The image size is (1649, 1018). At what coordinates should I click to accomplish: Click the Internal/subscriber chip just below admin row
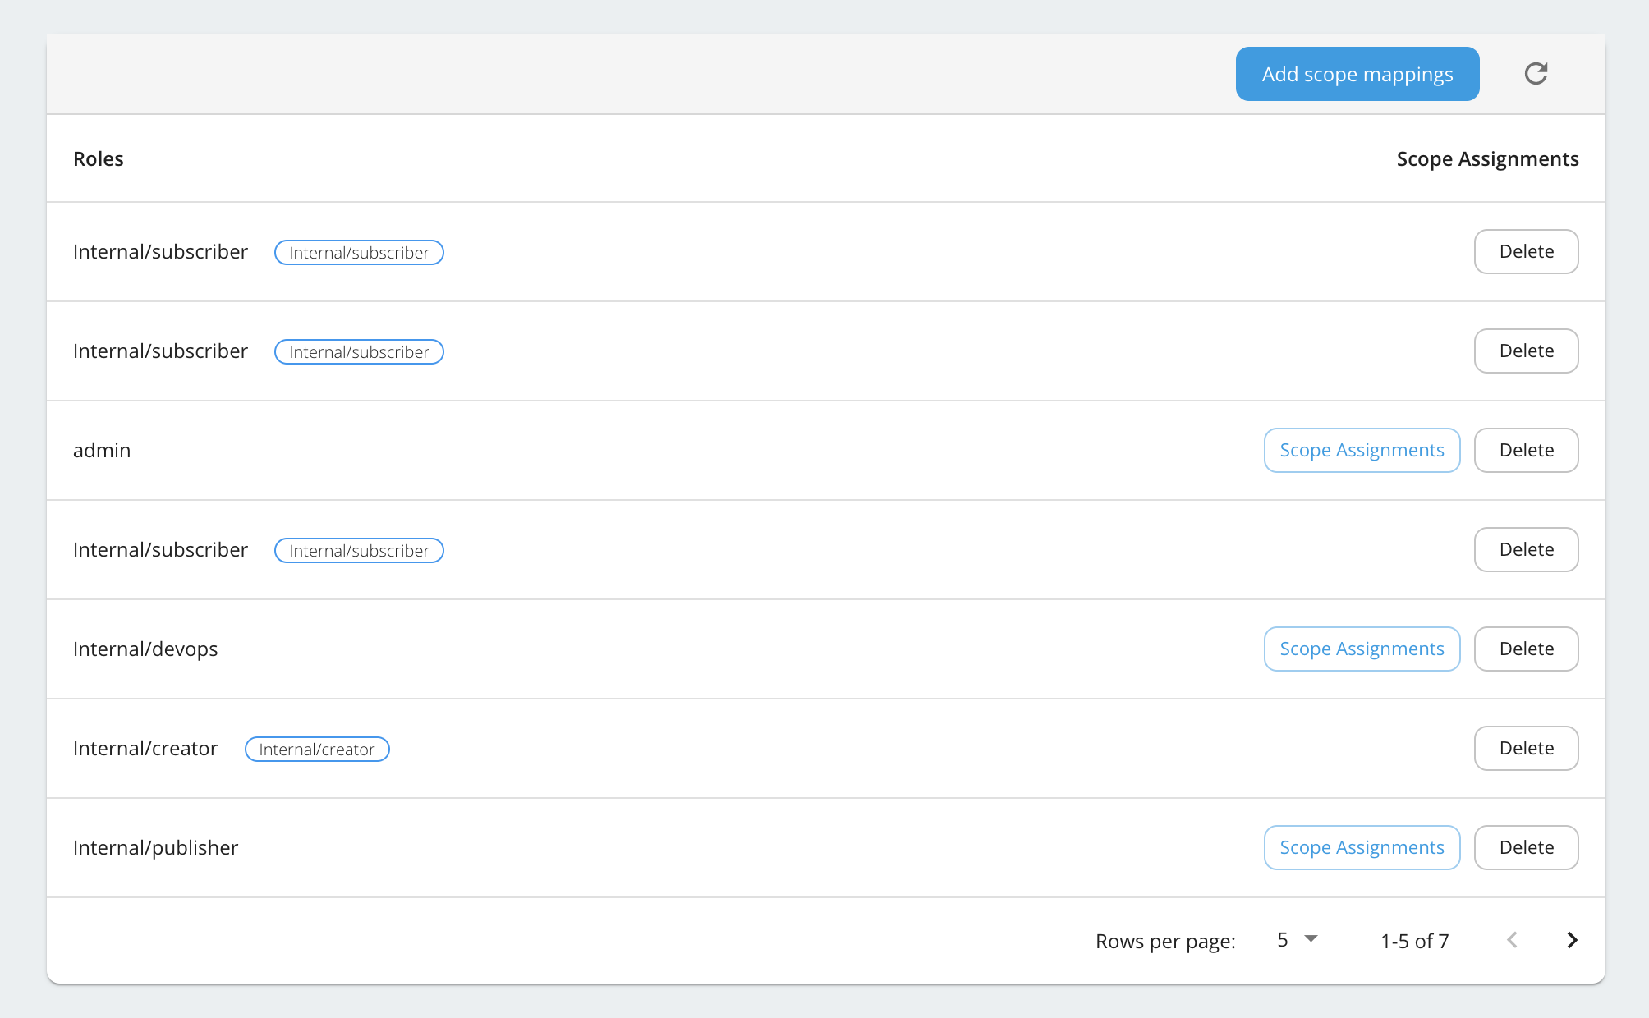tap(359, 550)
